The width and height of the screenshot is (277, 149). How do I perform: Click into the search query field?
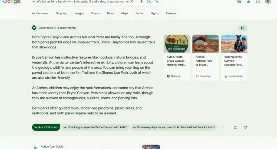[80, 2]
